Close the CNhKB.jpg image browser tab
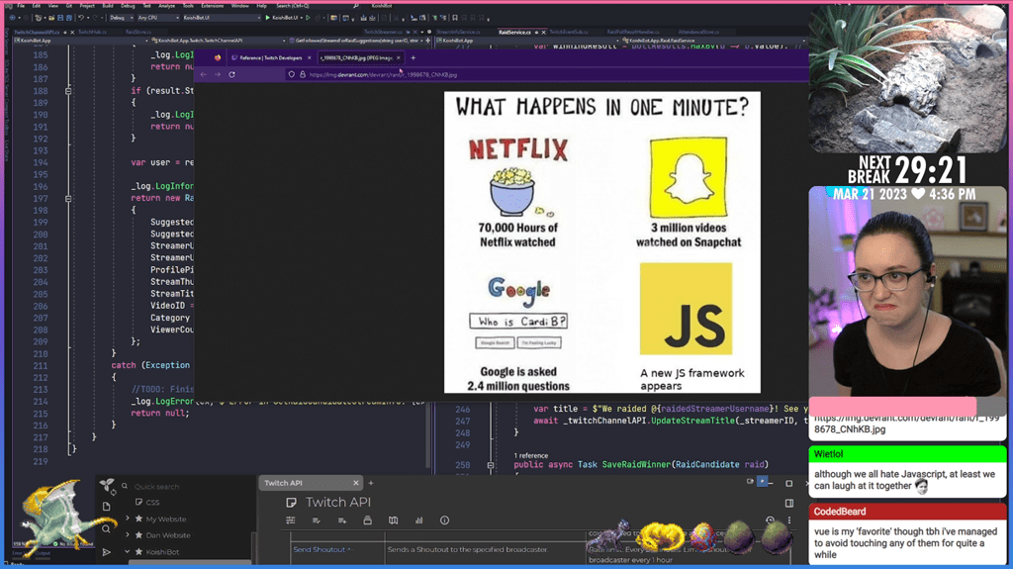This screenshot has width=1013, height=569. [x=399, y=57]
